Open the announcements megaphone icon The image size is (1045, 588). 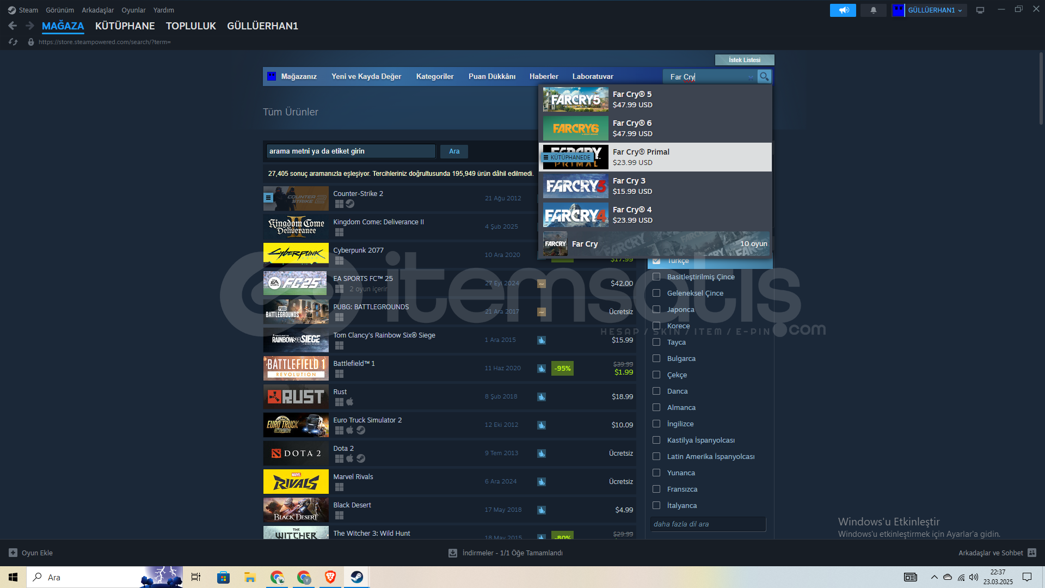click(x=843, y=10)
